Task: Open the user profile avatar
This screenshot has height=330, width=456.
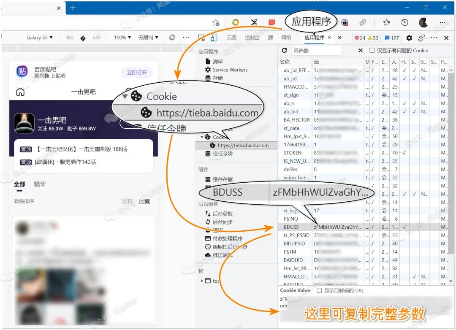Action: (423, 22)
